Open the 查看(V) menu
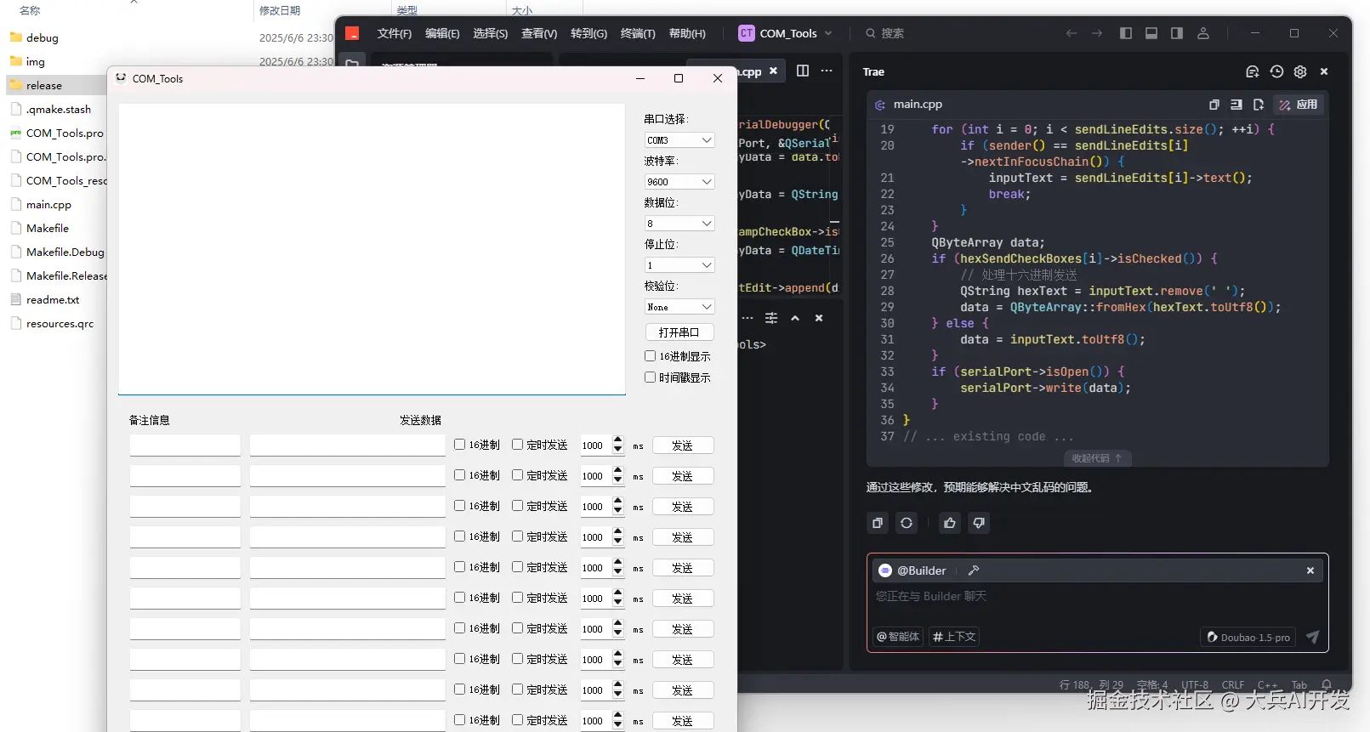Image resolution: width=1370 pixels, height=732 pixels. point(539,33)
